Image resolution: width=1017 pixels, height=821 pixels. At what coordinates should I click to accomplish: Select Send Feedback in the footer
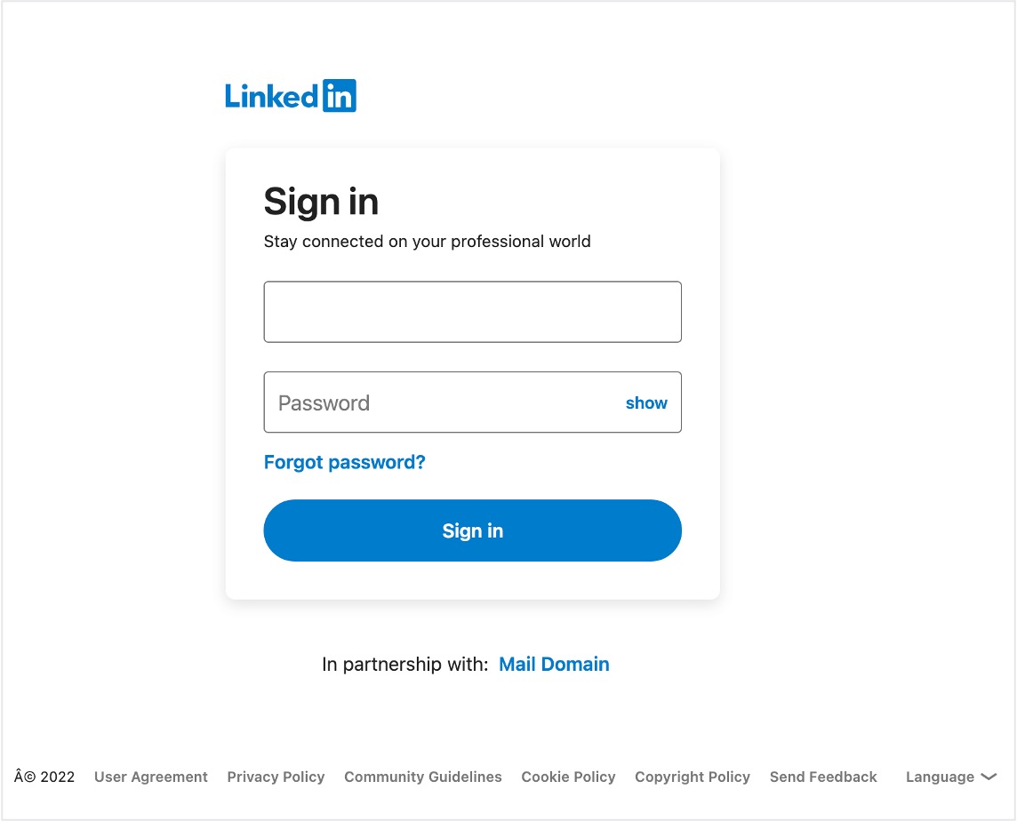(823, 777)
